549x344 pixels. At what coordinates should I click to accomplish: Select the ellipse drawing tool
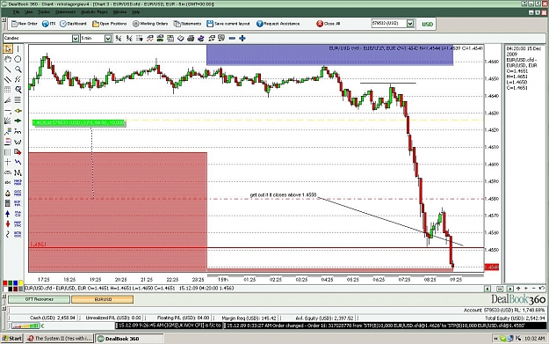click(x=18, y=59)
